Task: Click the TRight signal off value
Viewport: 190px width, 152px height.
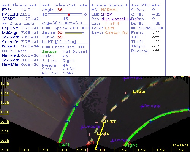Action: click(155, 46)
